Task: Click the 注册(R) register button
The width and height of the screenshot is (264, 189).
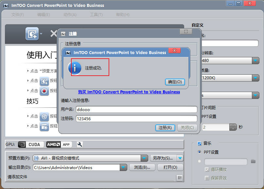Action: 165,128
